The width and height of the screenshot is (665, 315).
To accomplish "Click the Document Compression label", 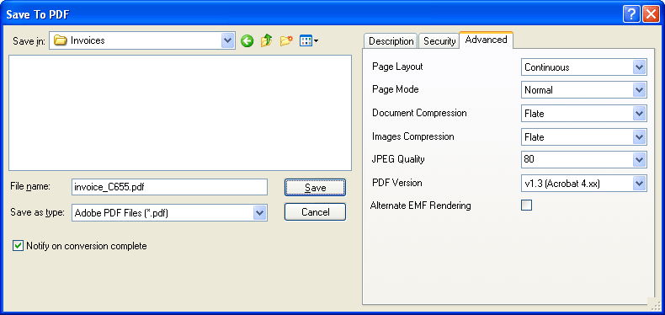I will pos(419,113).
